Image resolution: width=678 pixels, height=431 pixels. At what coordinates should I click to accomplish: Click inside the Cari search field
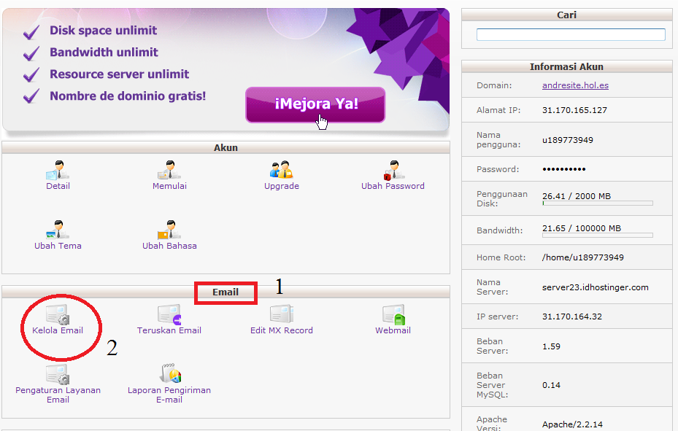570,34
